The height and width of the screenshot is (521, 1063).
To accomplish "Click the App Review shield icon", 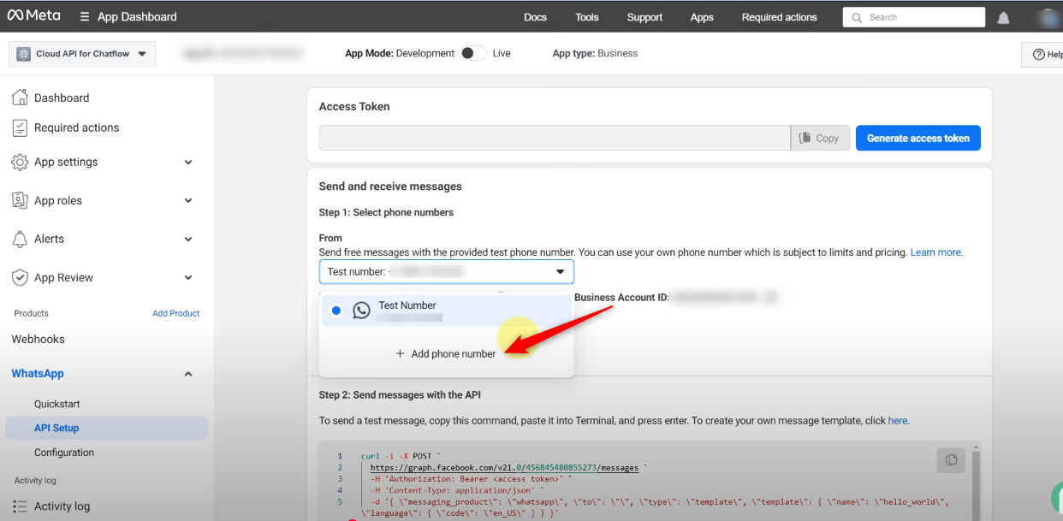I will click(20, 277).
